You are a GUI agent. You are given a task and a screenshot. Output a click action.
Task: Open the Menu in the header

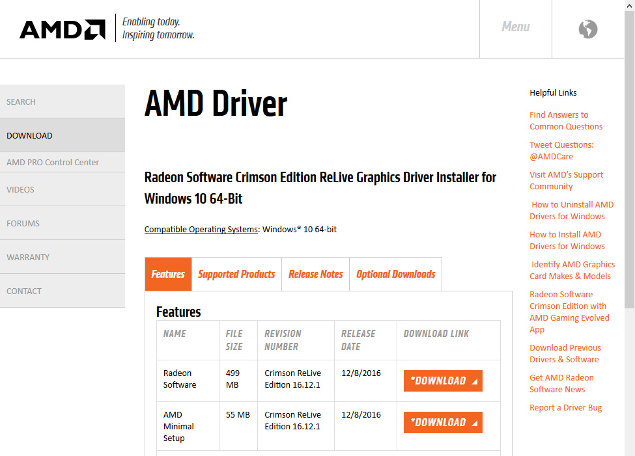[x=515, y=27]
